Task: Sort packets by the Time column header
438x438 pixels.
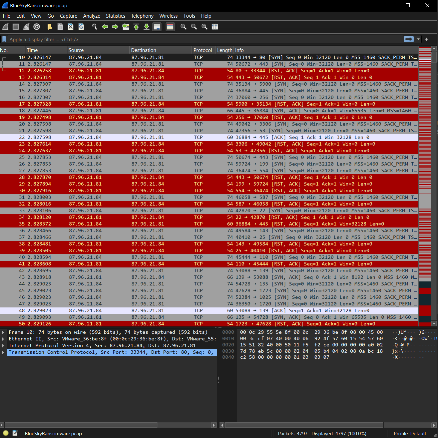Action: (x=47, y=50)
